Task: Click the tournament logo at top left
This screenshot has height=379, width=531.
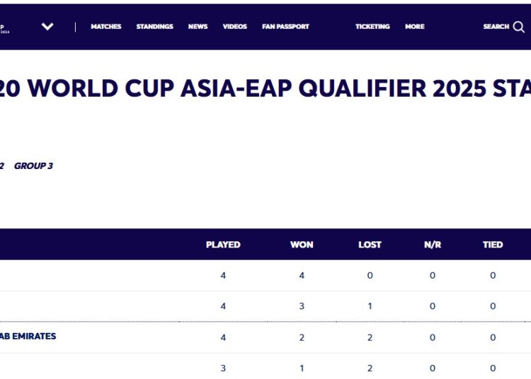Action: (x=5, y=27)
